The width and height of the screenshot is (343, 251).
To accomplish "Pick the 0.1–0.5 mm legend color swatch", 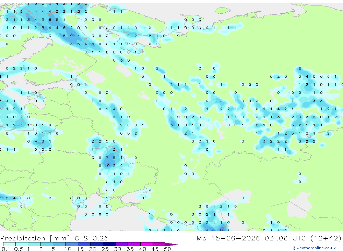I will [9, 244].
